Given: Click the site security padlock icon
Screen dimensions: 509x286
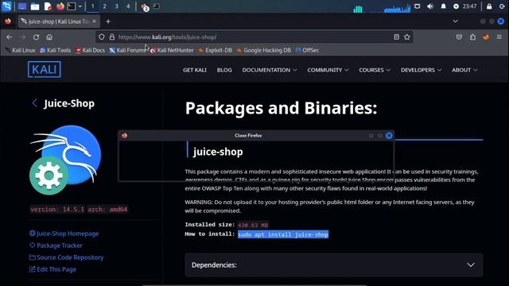Looking at the screenshot, I should [x=112, y=37].
